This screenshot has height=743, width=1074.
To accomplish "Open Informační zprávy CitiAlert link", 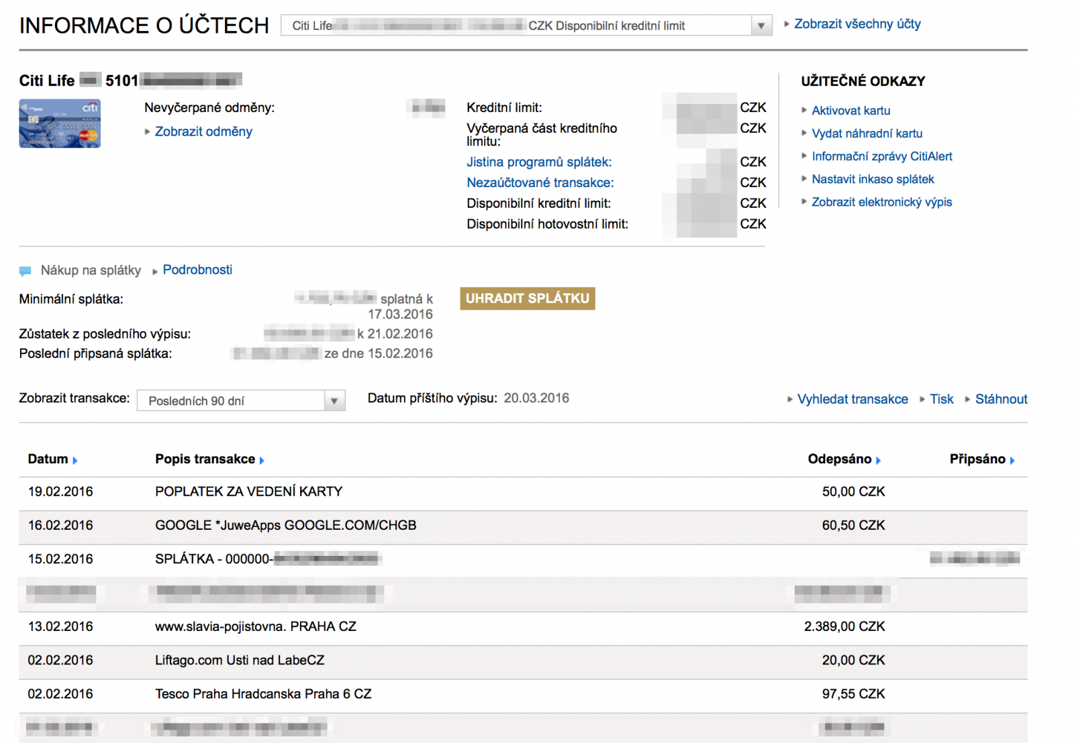I will [x=881, y=156].
